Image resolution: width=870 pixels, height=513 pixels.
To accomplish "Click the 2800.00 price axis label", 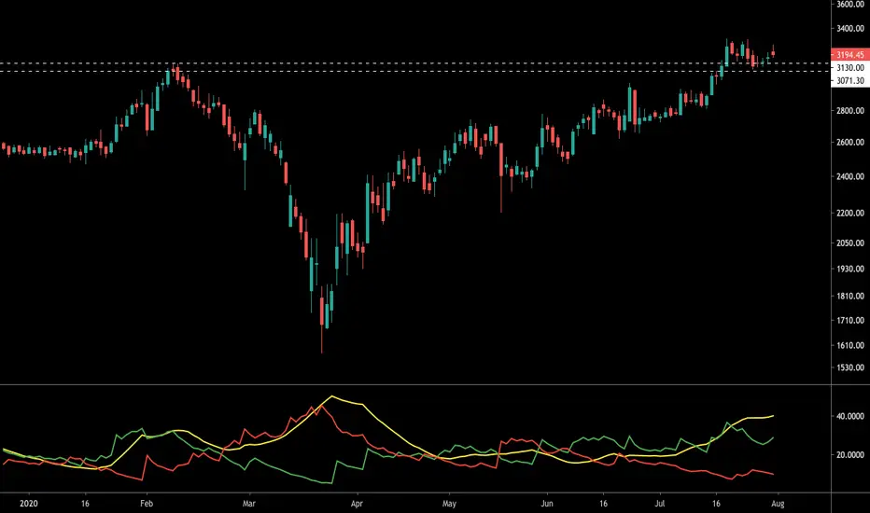I will [x=850, y=111].
